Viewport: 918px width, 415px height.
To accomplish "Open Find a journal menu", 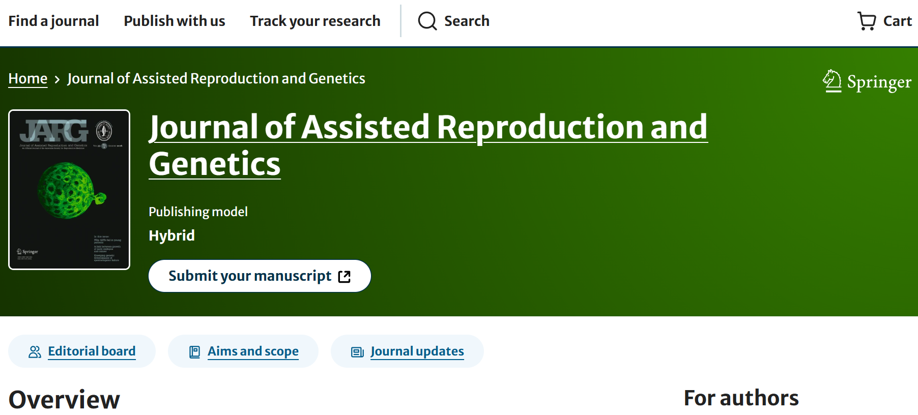I will (x=53, y=21).
